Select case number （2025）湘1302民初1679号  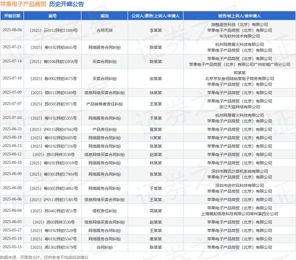click(x=53, y=247)
